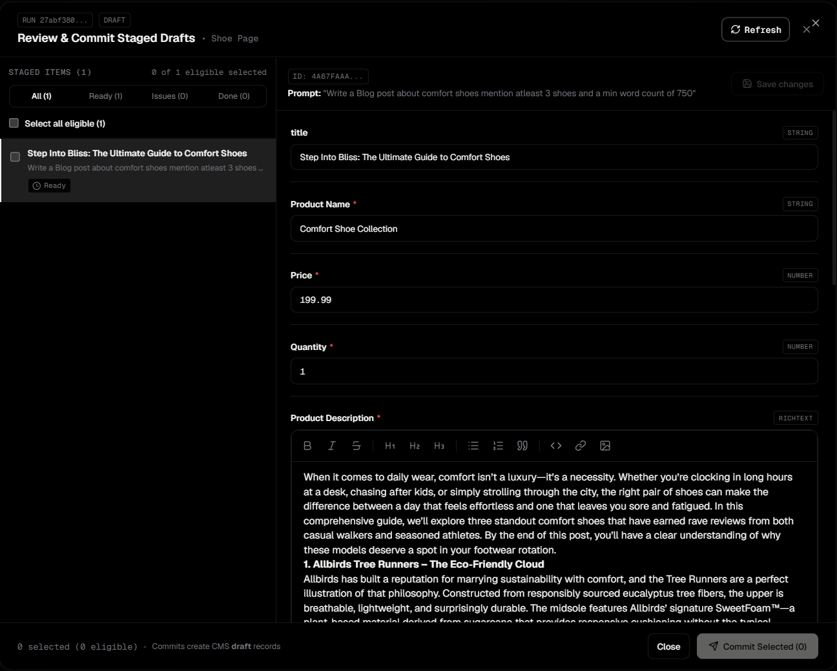Toggle bold formatting in description editor
Image resolution: width=837 pixels, height=671 pixels.
(x=307, y=446)
